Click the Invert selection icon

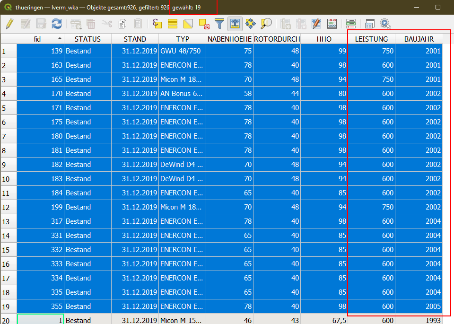[x=188, y=24]
